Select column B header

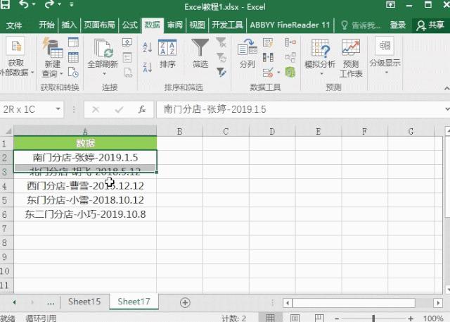[180, 131]
